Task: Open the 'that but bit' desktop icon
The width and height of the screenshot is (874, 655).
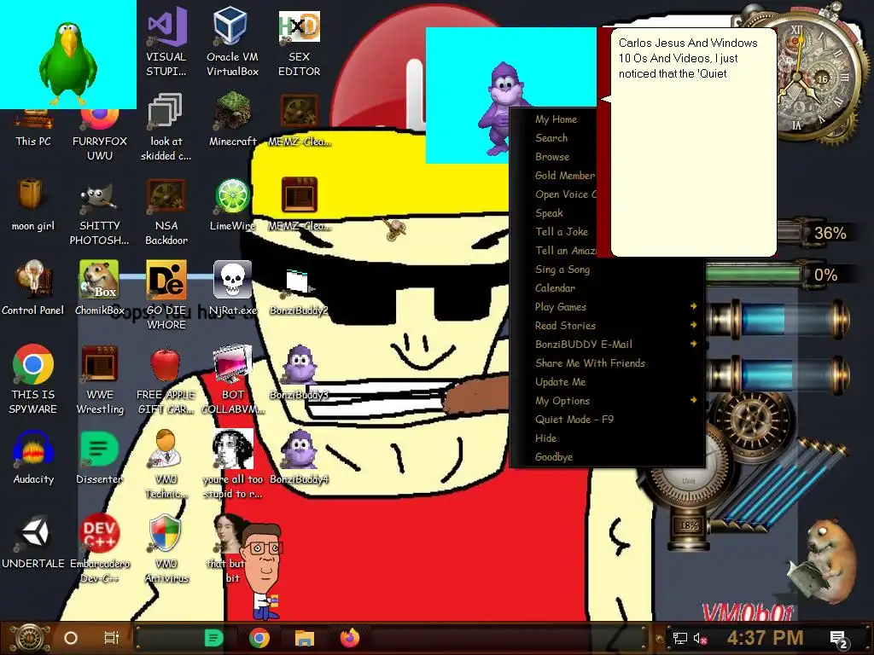Action: coord(230,548)
